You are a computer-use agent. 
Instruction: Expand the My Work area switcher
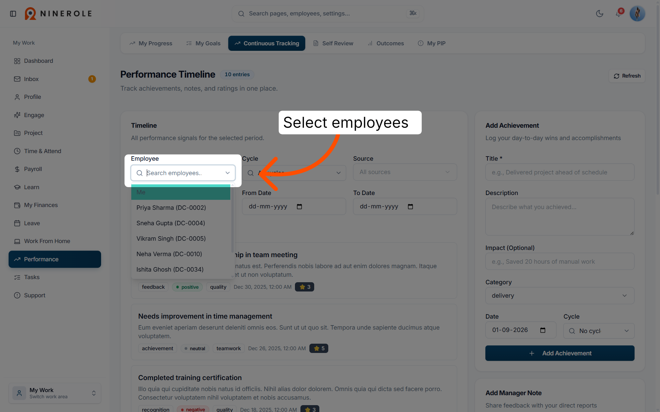pos(55,393)
